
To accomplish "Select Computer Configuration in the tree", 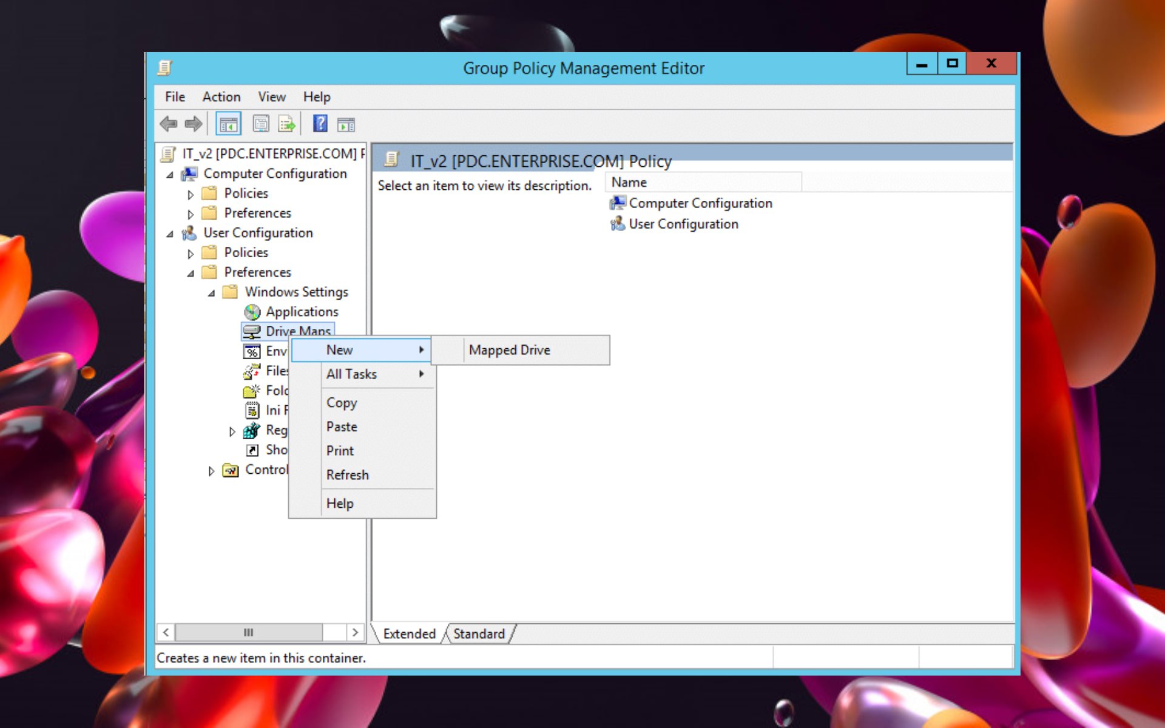I will (x=275, y=174).
